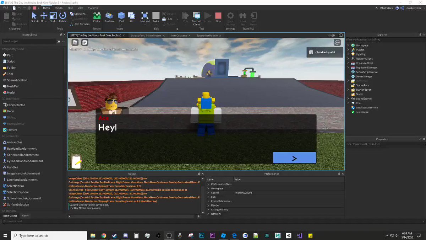Image resolution: width=426 pixels, height=240 pixels.
Task: Expand SoundService in Explorer
Action: (348, 99)
